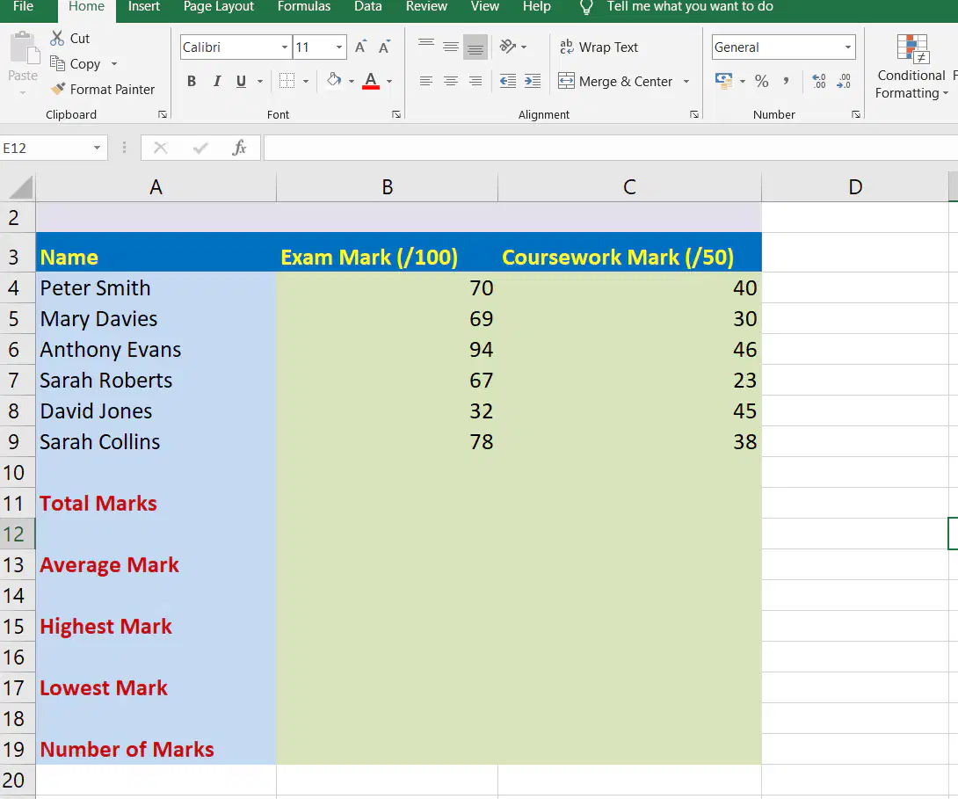Open the Clipboard dialog launcher
This screenshot has height=799, width=958.
[163, 114]
